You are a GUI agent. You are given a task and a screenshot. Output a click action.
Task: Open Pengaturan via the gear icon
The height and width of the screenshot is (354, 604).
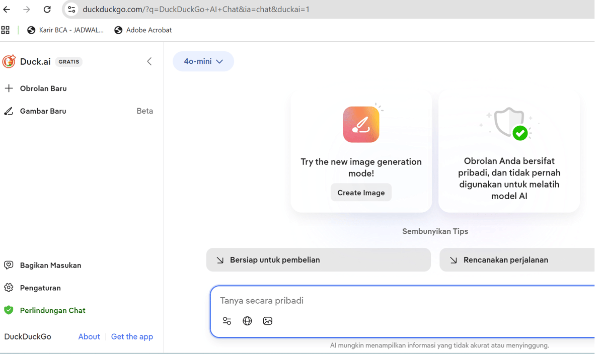(9, 288)
